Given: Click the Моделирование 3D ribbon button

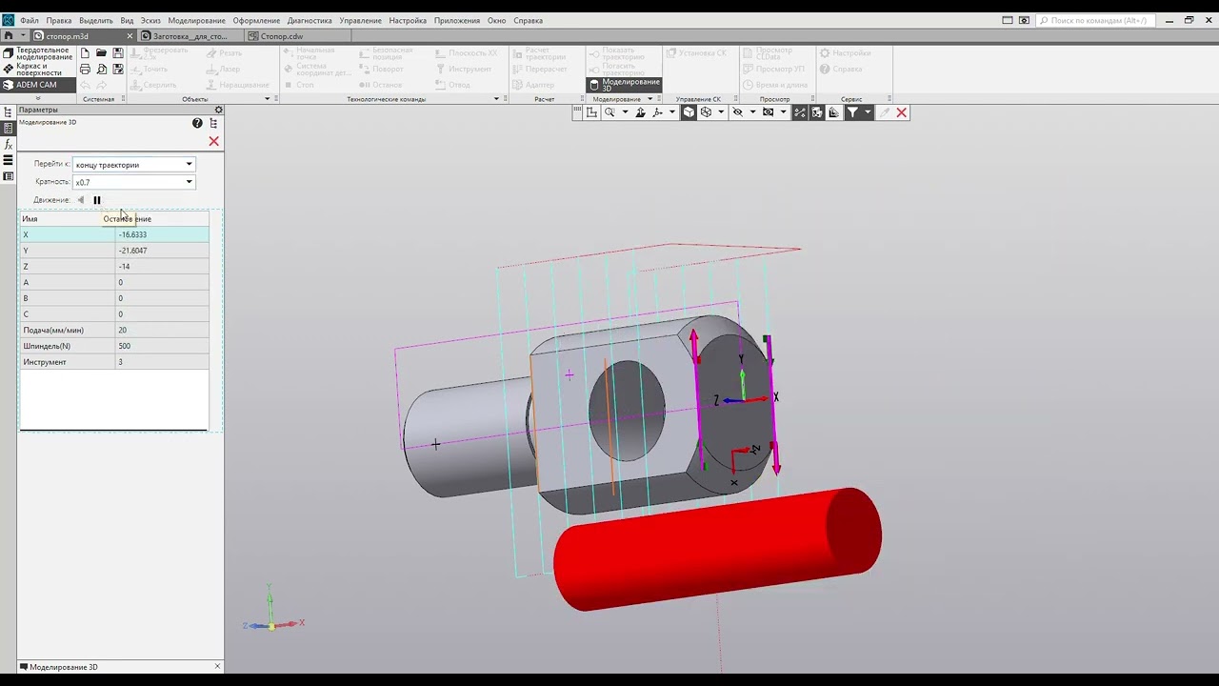Looking at the screenshot, I should click(624, 85).
